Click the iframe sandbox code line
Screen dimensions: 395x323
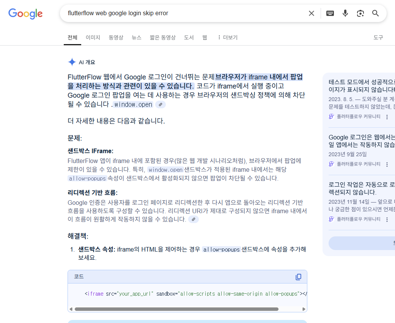click(196, 294)
